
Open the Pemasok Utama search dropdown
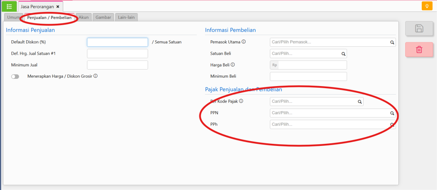(x=333, y=42)
